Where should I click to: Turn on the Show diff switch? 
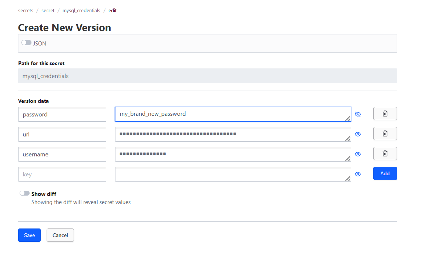click(24, 193)
